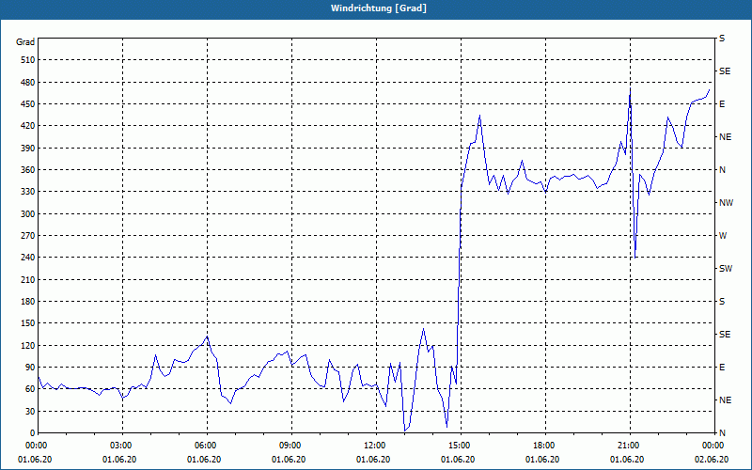Click the 06:00 time axis label
752x470 pixels.
pos(207,446)
